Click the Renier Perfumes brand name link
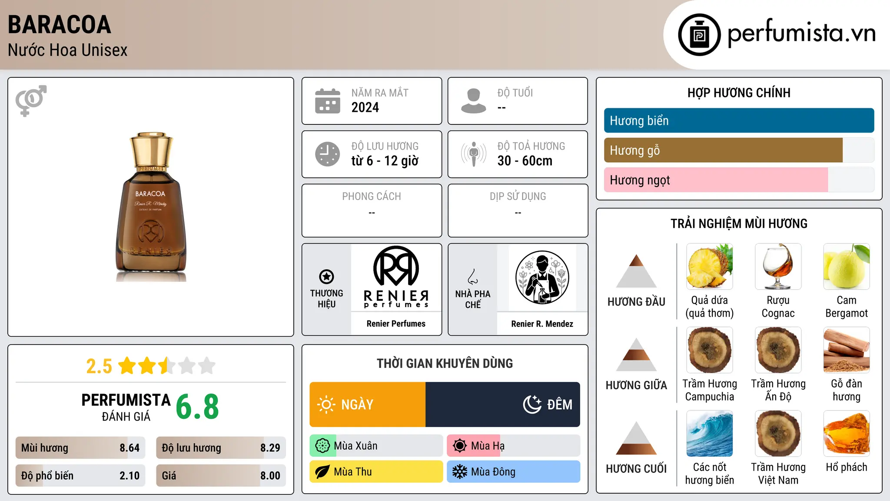Screen dimensions: 890x501 396,324
